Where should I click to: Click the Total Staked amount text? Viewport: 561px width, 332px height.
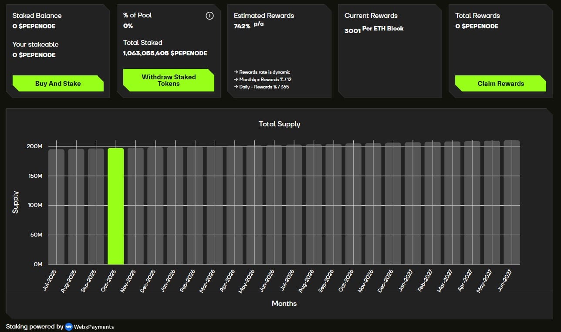pos(165,53)
